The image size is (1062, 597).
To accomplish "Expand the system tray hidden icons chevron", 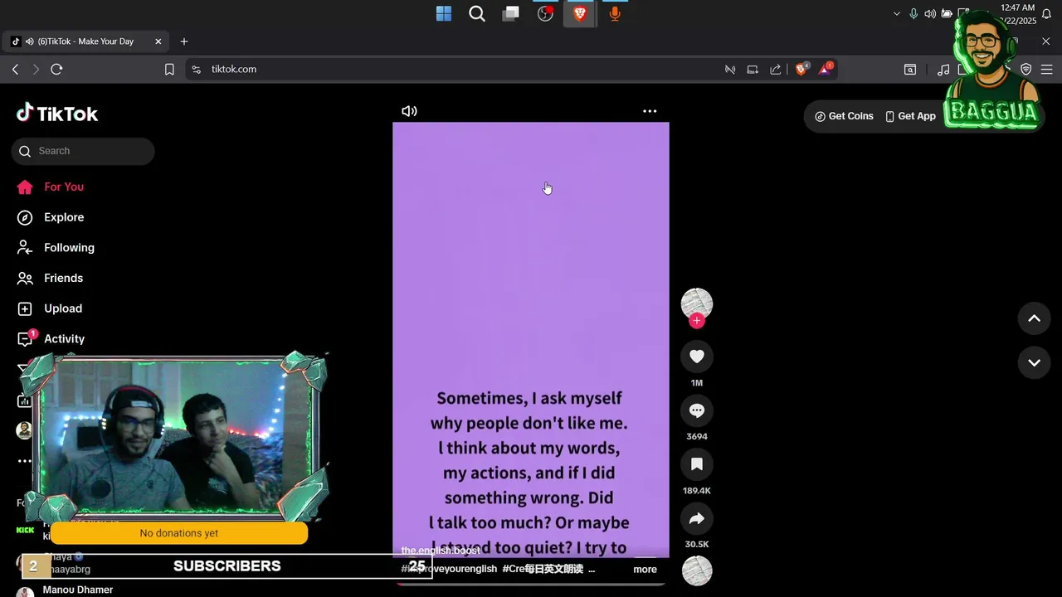I will point(896,14).
